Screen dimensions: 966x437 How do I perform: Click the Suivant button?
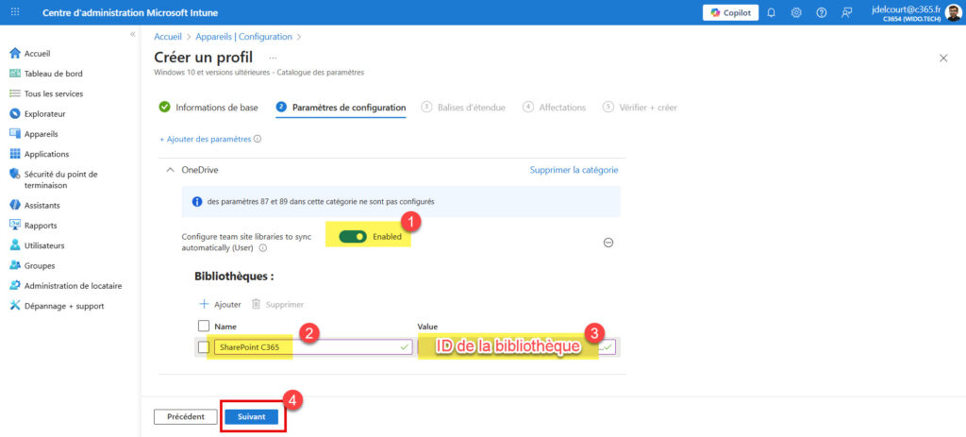point(251,416)
